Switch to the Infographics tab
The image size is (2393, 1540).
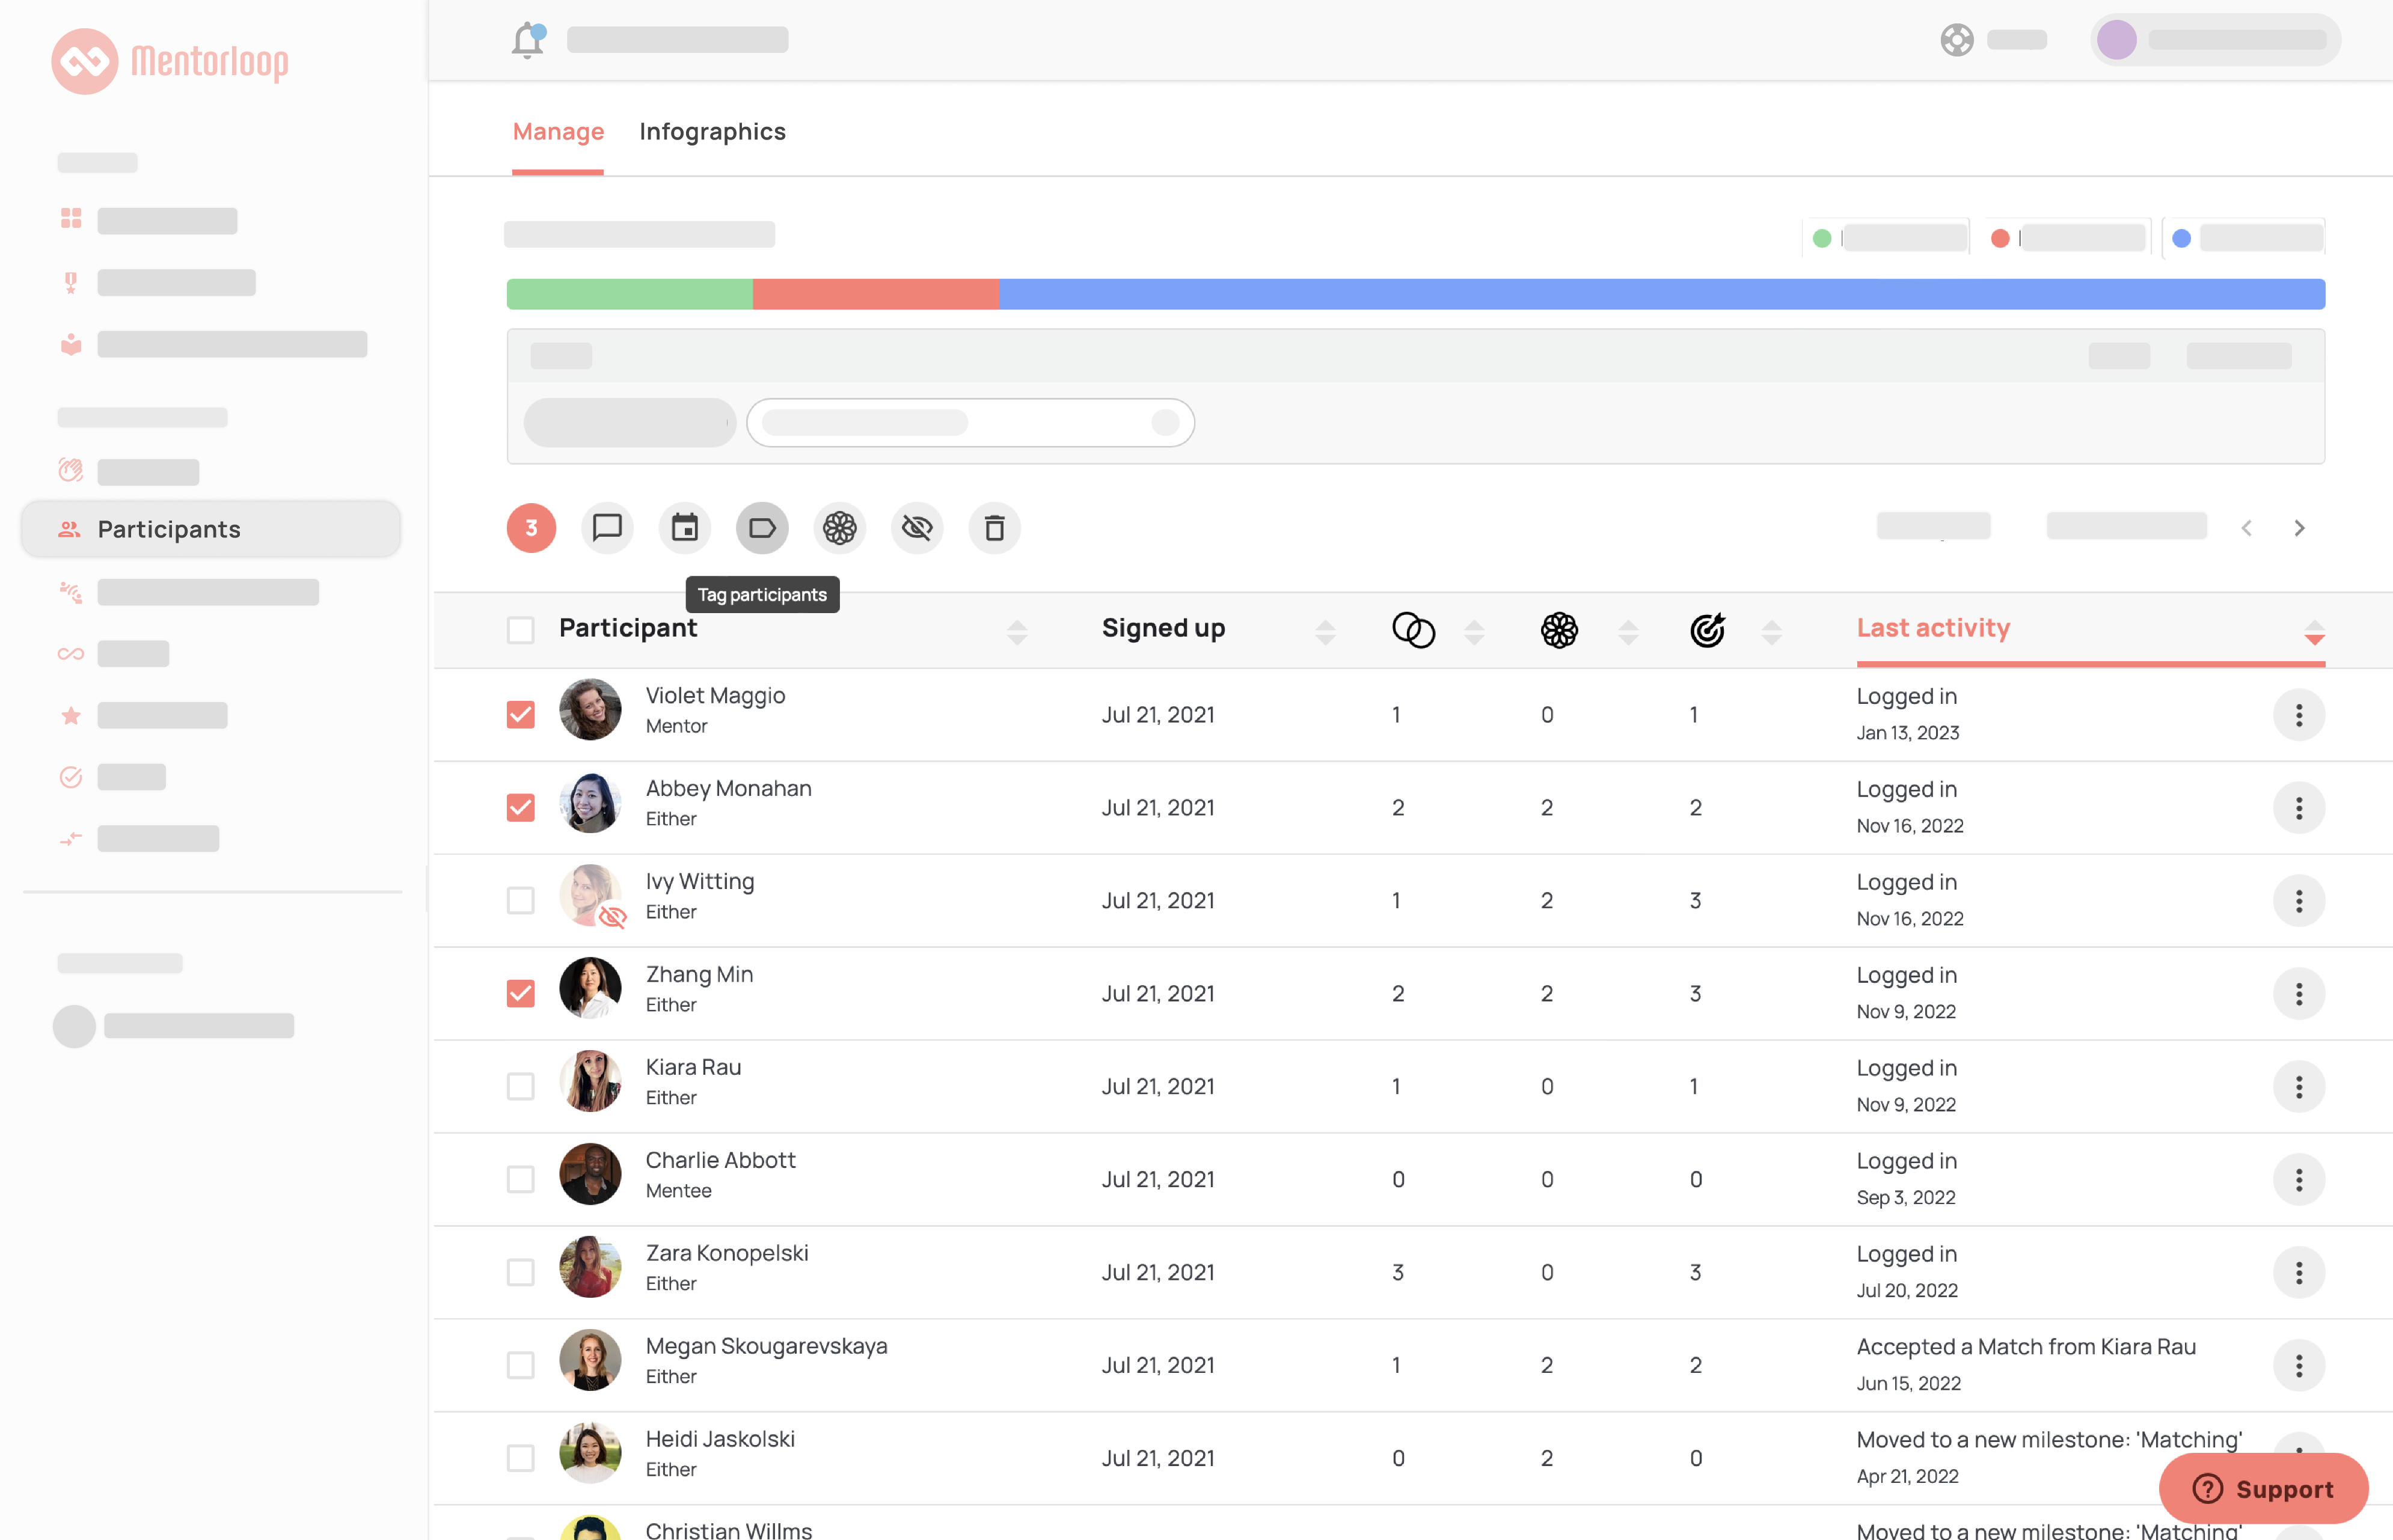[x=712, y=132]
